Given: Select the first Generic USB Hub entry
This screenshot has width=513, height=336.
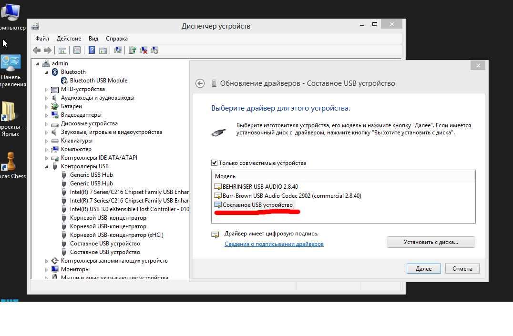Looking at the screenshot, I should (x=91, y=175).
